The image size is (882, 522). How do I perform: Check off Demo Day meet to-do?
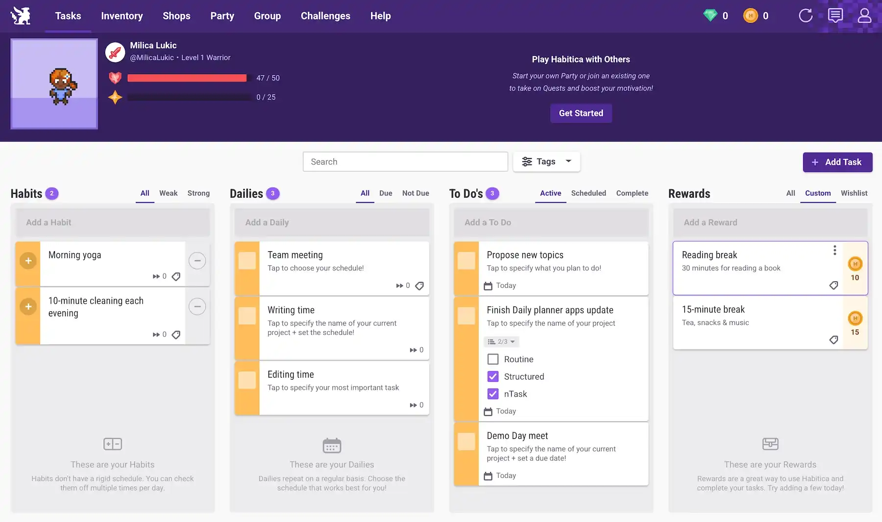point(466,442)
